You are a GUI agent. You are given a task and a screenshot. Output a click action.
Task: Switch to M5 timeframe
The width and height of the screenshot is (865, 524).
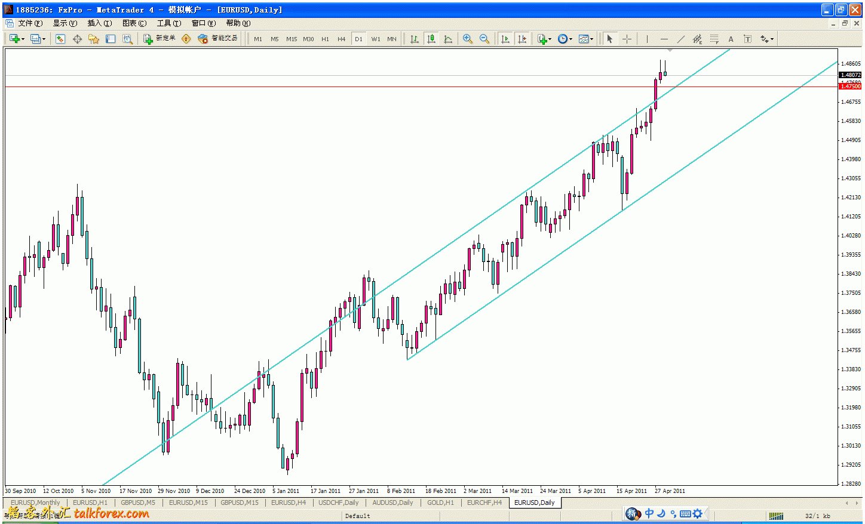click(275, 39)
